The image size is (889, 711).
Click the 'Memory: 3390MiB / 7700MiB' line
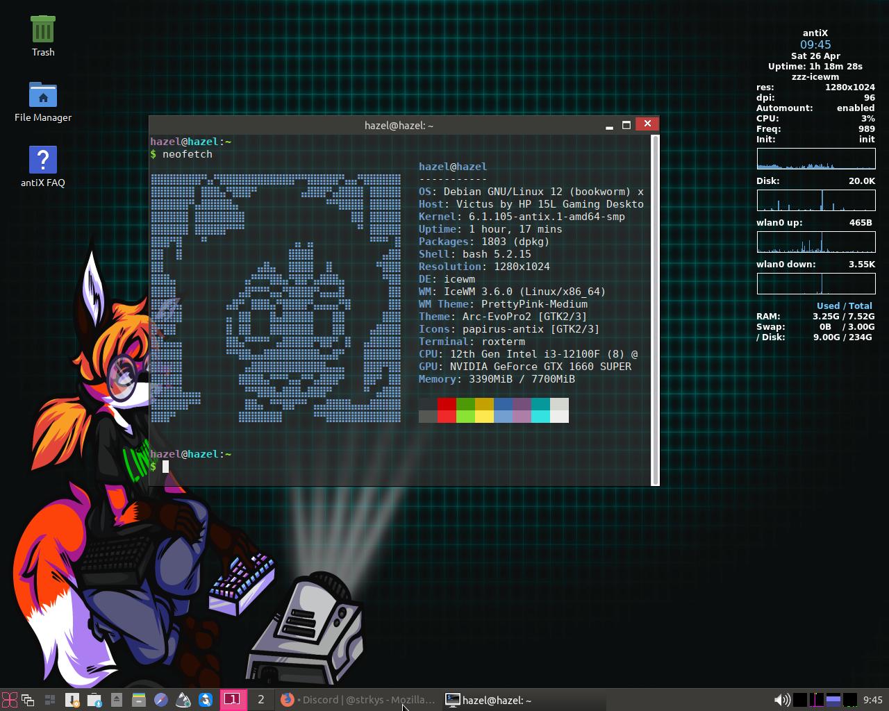coord(497,379)
